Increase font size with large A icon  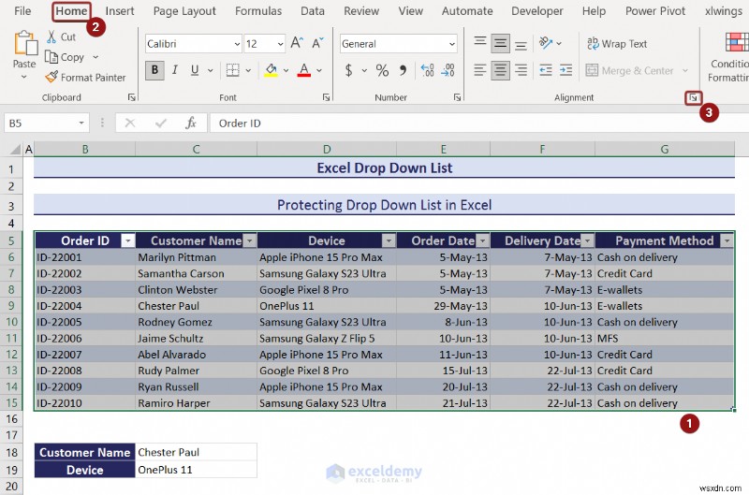(x=297, y=43)
